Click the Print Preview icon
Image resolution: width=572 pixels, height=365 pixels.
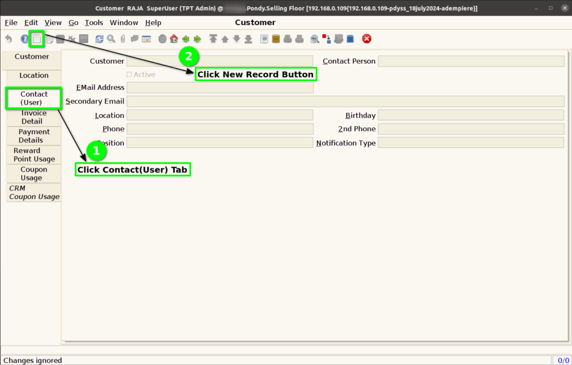(288, 39)
